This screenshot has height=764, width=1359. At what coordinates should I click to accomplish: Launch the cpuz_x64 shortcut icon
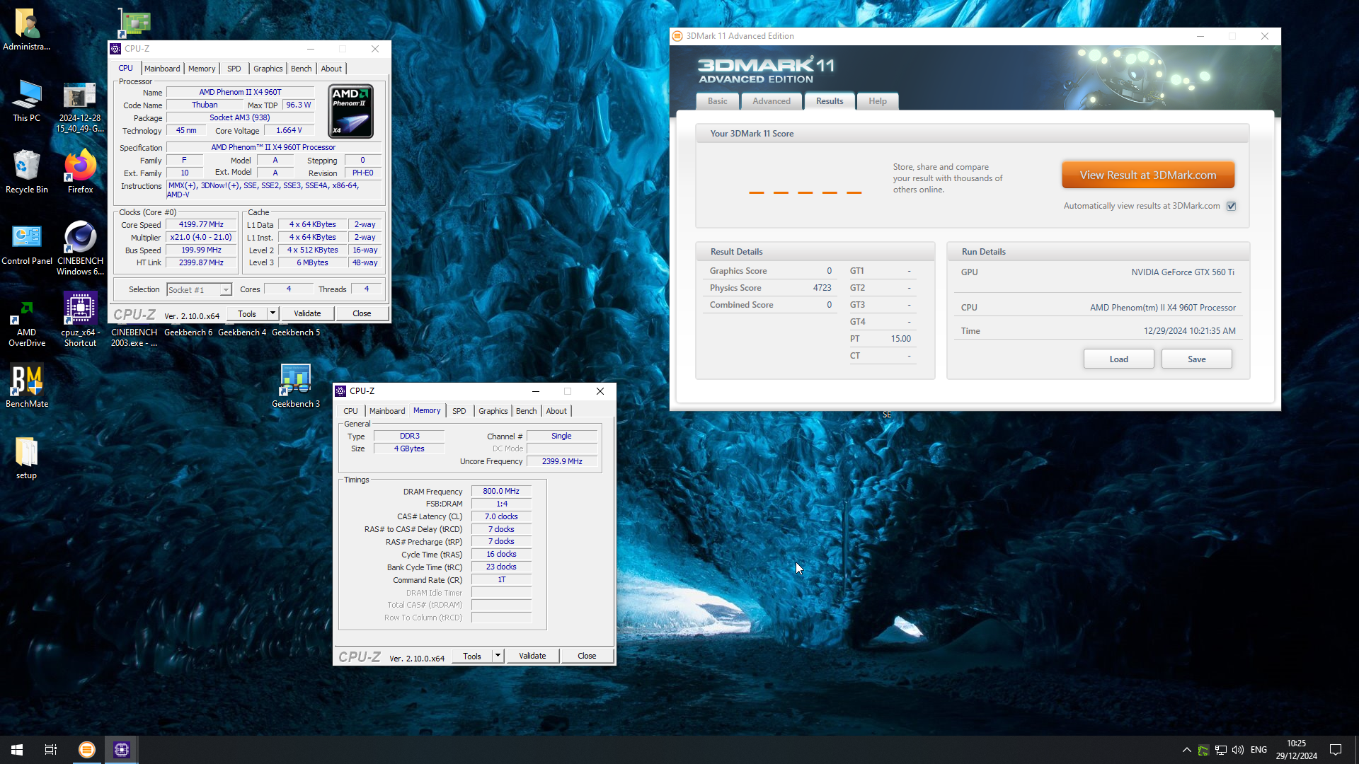tap(80, 320)
